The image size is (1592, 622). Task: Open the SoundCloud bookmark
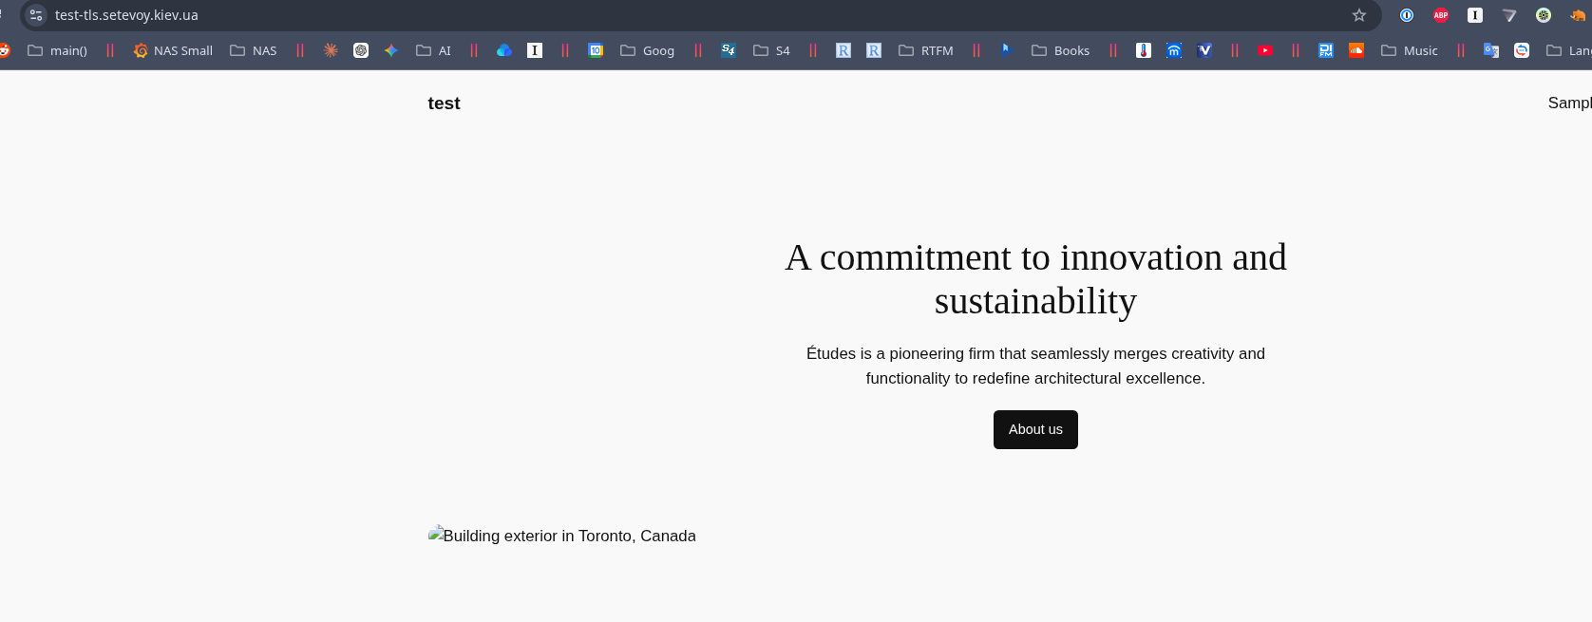(x=1356, y=50)
